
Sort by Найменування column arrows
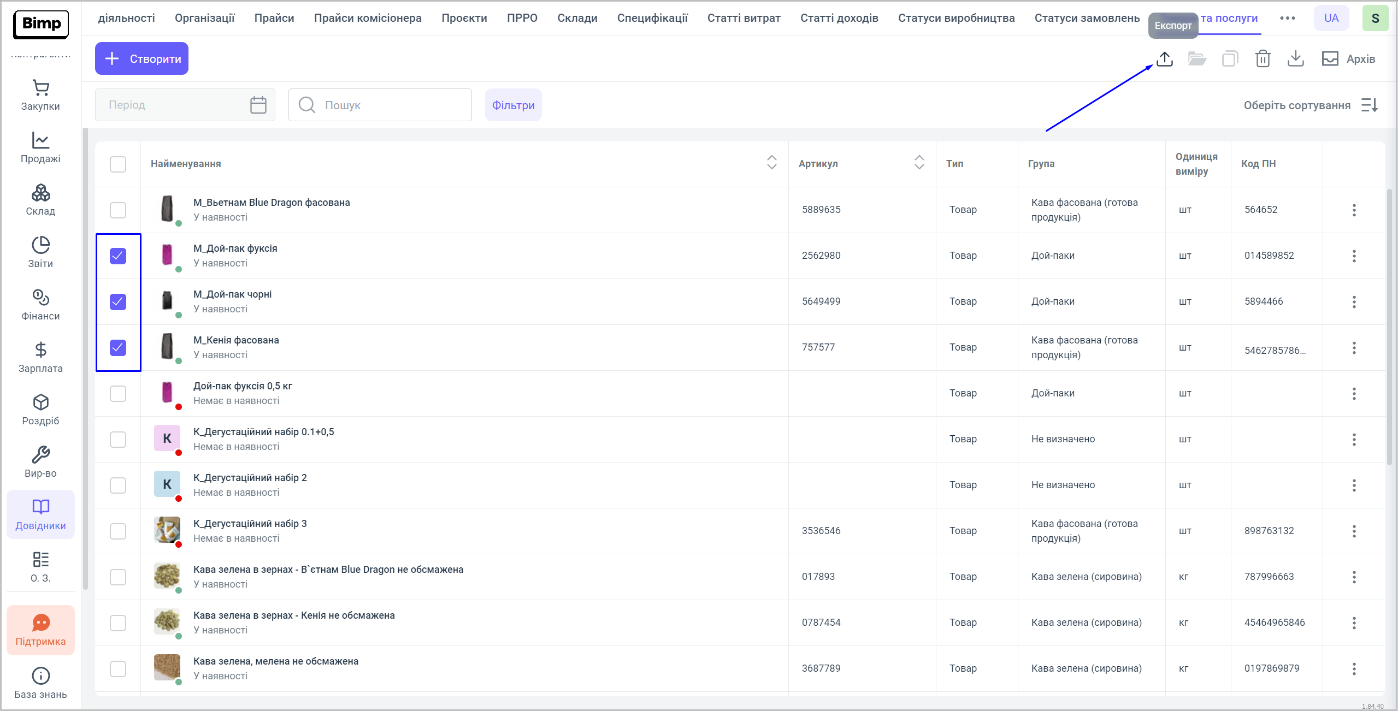(771, 162)
